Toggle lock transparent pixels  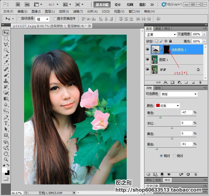[157, 41]
